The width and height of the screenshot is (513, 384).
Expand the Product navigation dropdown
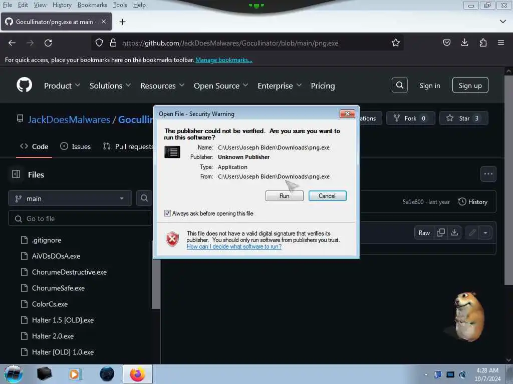pos(62,85)
